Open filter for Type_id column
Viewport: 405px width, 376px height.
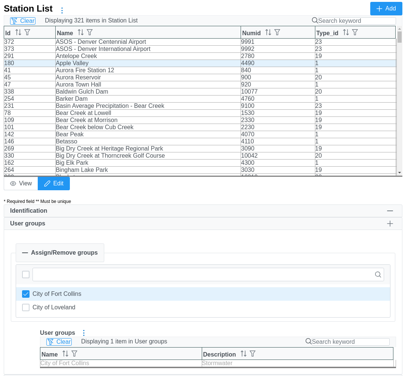355,33
